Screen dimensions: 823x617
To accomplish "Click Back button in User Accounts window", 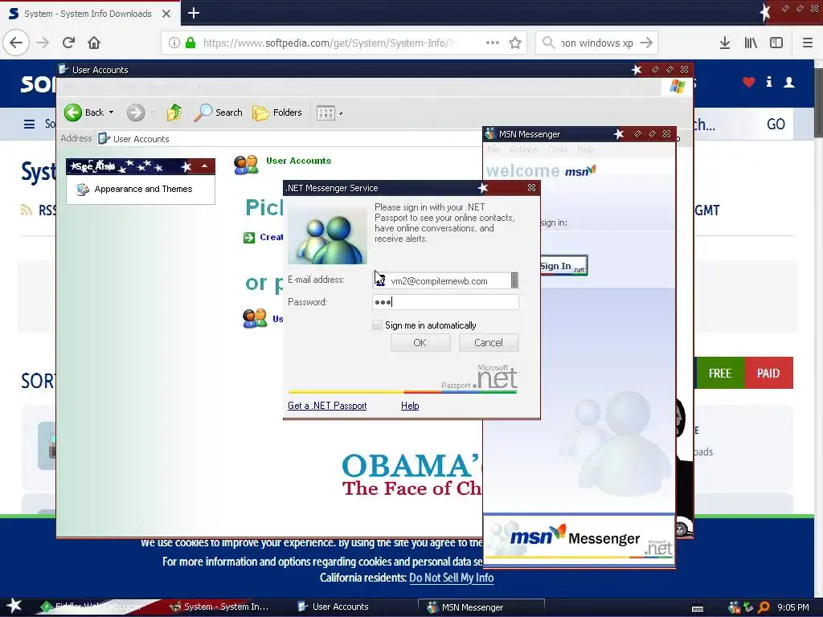I will (x=84, y=112).
